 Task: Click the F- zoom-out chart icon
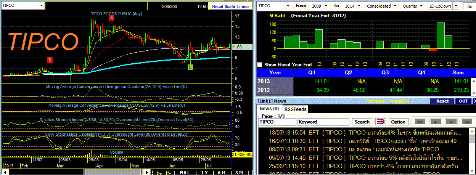point(167,173)
